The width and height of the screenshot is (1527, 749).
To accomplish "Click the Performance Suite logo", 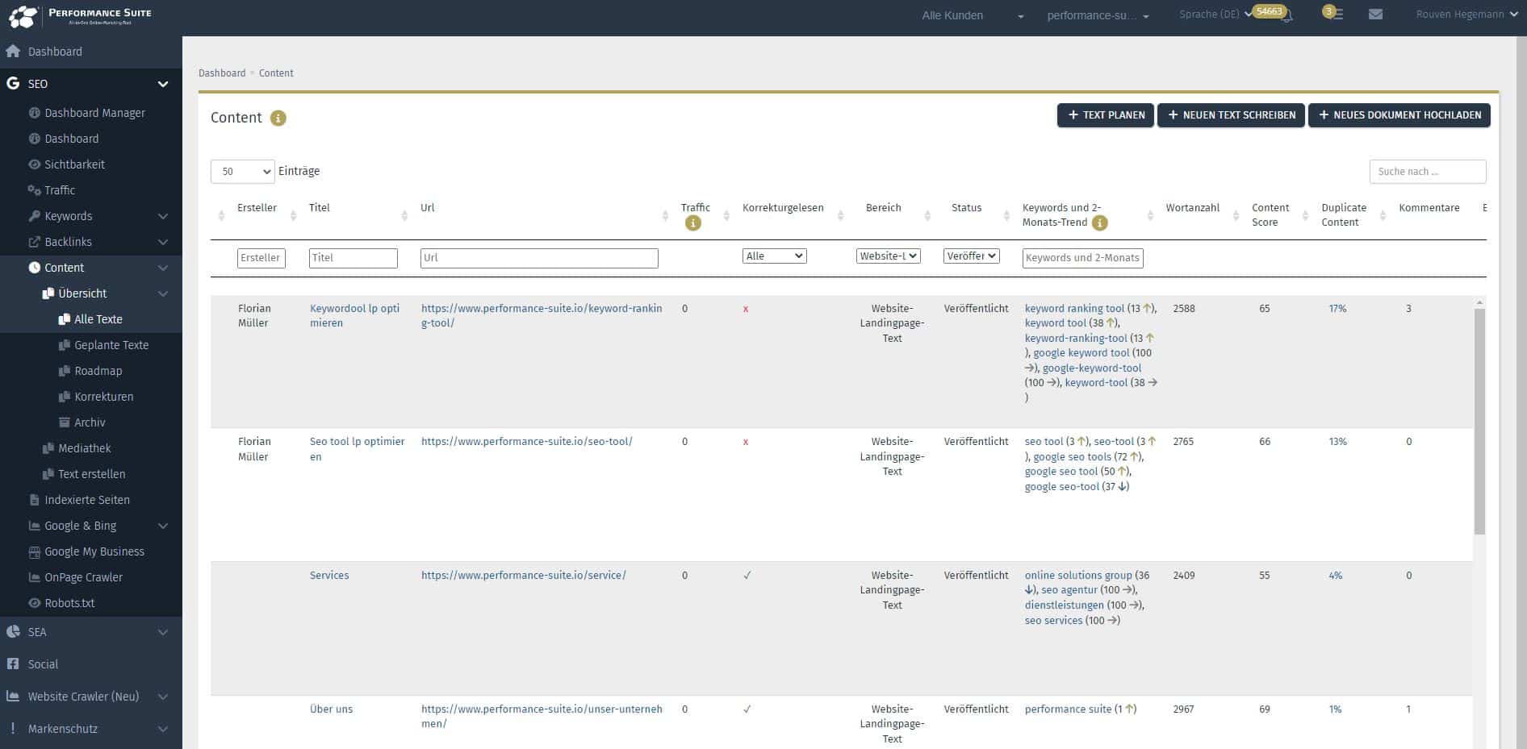I will pos(80,16).
